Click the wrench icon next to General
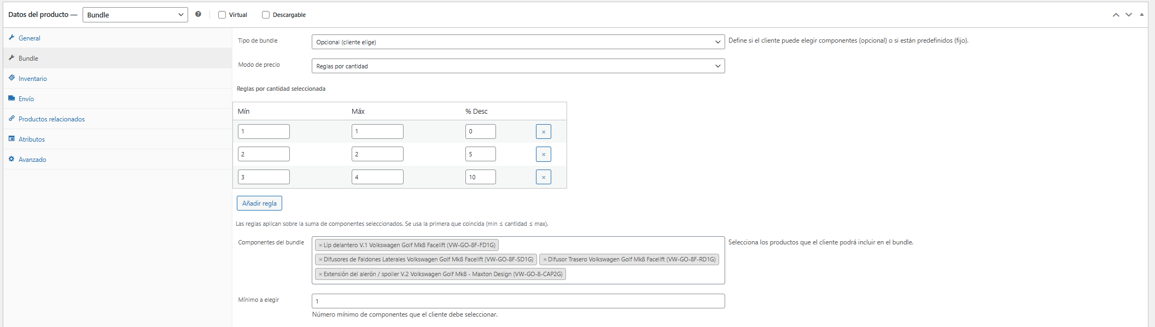 (11, 37)
